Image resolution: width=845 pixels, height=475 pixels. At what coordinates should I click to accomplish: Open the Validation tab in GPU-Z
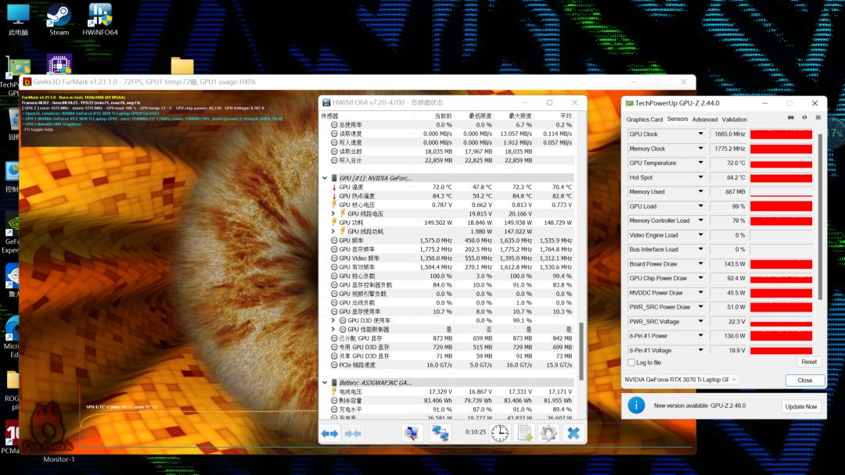click(x=734, y=119)
